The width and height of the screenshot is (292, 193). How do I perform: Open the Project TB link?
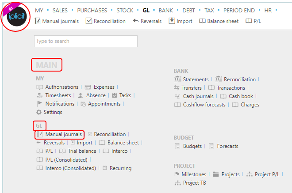195,183
